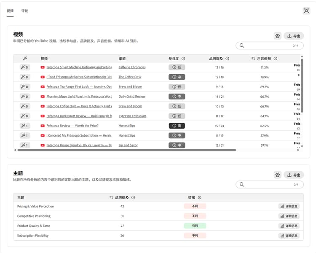This screenshot has height=253, width=316.
Task: Click wand badge in Smart Machine Unboxing row
Action: tap(25, 67)
